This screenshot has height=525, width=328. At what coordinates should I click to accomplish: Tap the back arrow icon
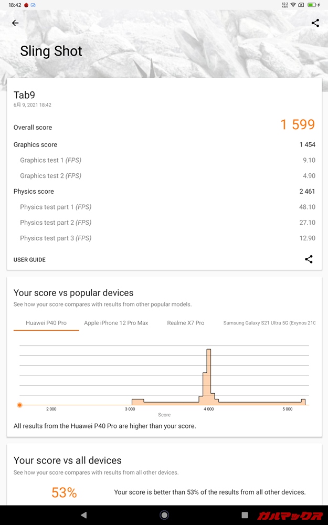point(15,23)
